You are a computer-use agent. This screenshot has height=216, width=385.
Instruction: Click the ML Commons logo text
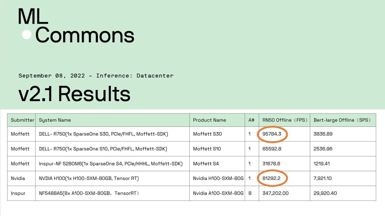pos(76,26)
